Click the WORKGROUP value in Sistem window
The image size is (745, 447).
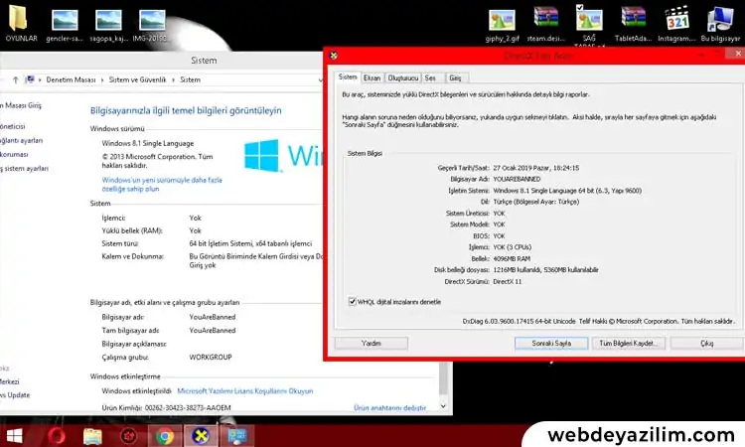(211, 357)
